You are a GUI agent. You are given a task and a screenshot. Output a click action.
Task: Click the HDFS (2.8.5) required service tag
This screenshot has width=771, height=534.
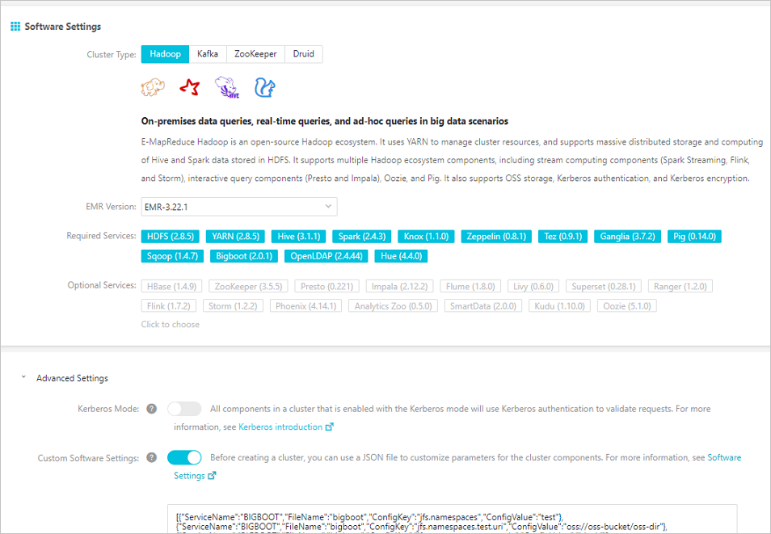(x=171, y=237)
